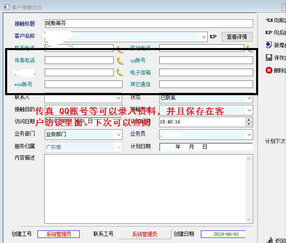Click the 保存 floppy disk save icon
286x243 pixels.
pos(269,58)
